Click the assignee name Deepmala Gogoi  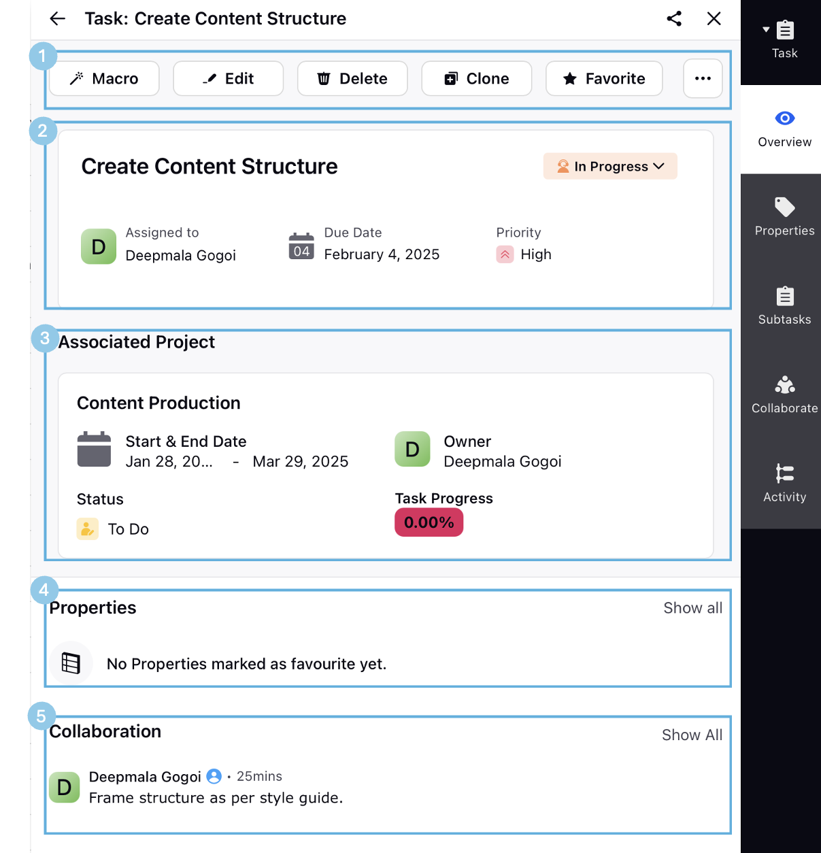[181, 256]
